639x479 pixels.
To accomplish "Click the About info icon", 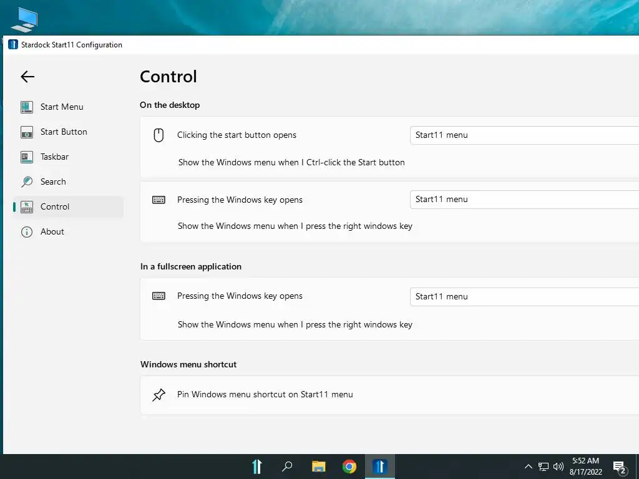I will 27,232.
